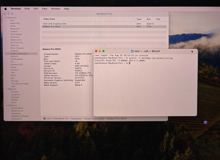Select Accessibility under Software
Viewport: 220px width, 160px height.
tap(17, 108)
